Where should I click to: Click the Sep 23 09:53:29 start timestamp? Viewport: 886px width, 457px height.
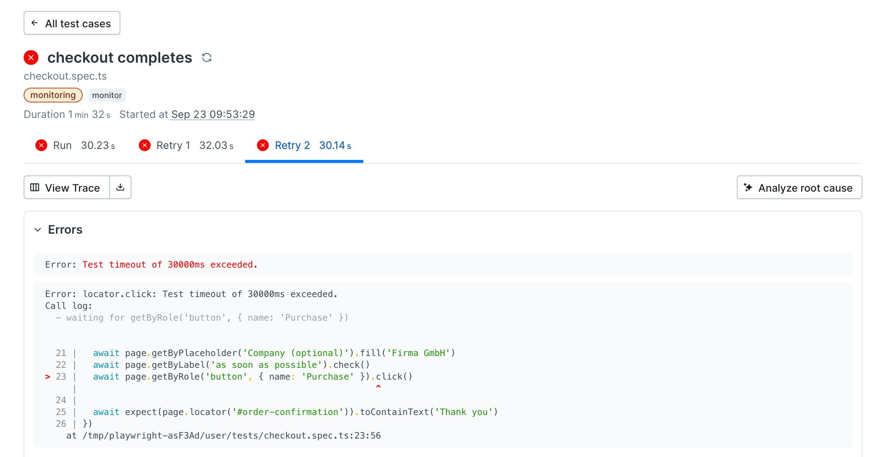tap(213, 114)
